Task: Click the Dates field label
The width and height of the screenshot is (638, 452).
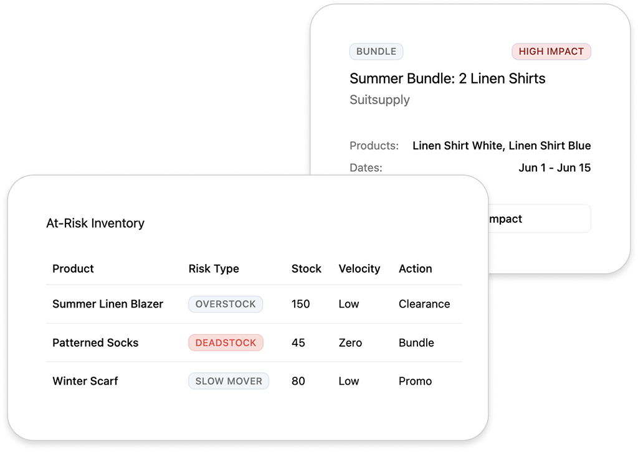Action: point(366,167)
